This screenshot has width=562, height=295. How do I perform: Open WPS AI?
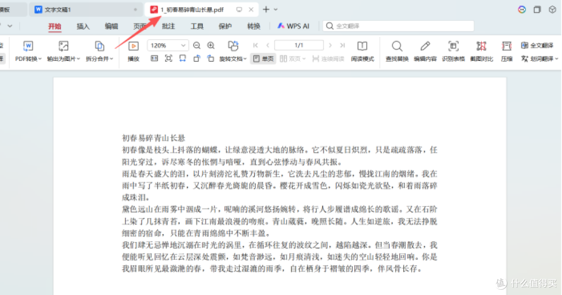[293, 26]
